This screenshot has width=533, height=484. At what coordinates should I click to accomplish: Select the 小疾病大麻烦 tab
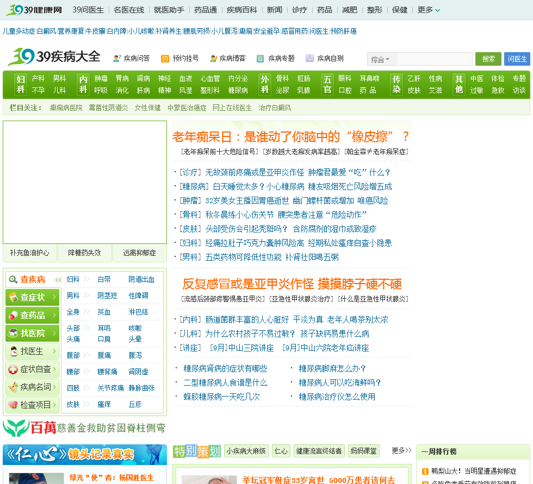click(x=246, y=451)
